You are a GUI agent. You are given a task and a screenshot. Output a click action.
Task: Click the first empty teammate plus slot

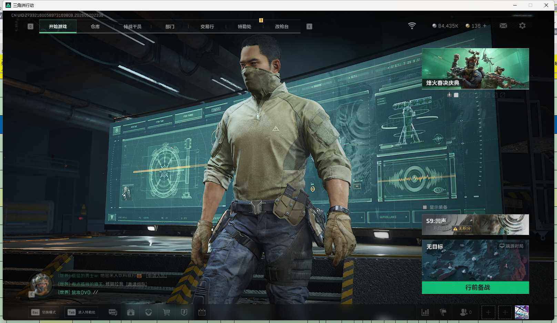[x=488, y=312]
